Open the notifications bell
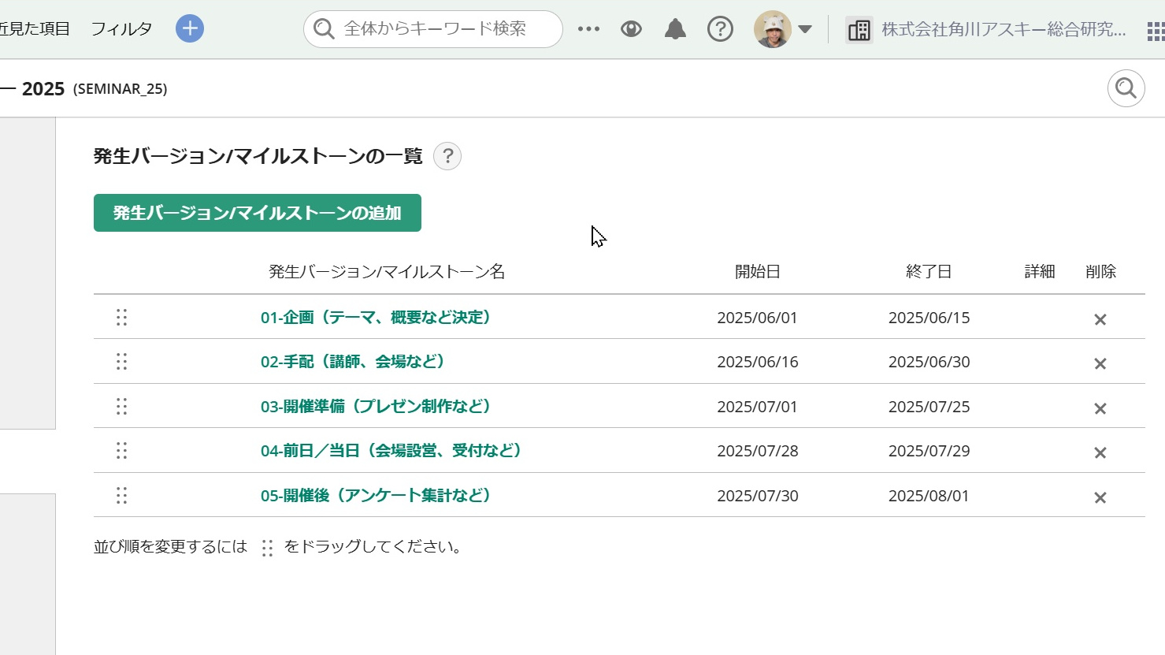This screenshot has width=1165, height=655. click(x=675, y=29)
